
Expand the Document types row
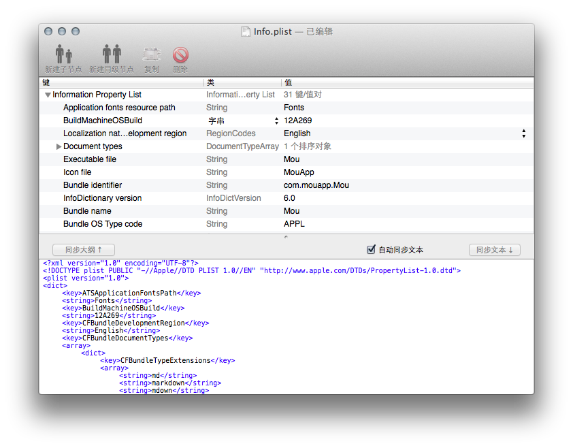pyautogui.click(x=59, y=146)
